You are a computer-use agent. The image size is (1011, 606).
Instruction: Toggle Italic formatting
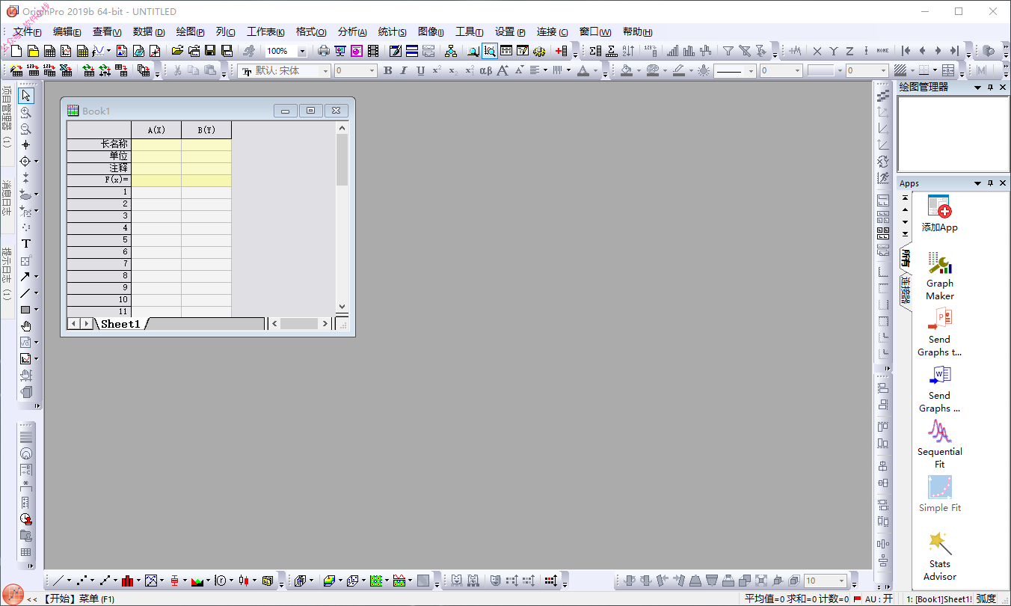pyautogui.click(x=404, y=70)
